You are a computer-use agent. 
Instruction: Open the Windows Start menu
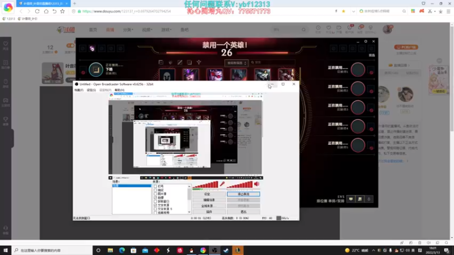pyautogui.click(x=6, y=250)
